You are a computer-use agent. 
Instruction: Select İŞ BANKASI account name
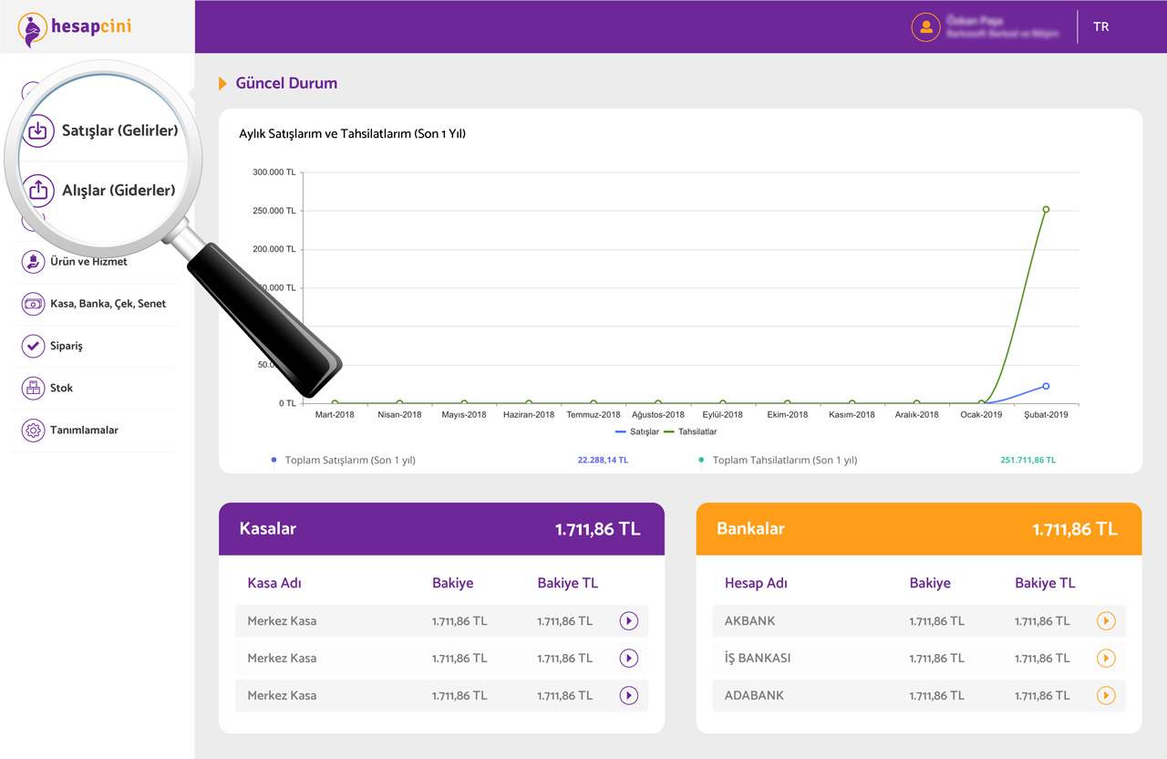click(757, 658)
